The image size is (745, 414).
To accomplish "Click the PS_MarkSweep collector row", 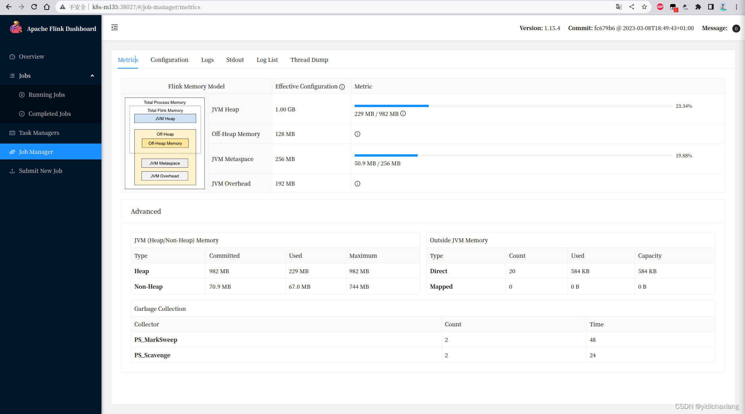I will tap(423, 340).
